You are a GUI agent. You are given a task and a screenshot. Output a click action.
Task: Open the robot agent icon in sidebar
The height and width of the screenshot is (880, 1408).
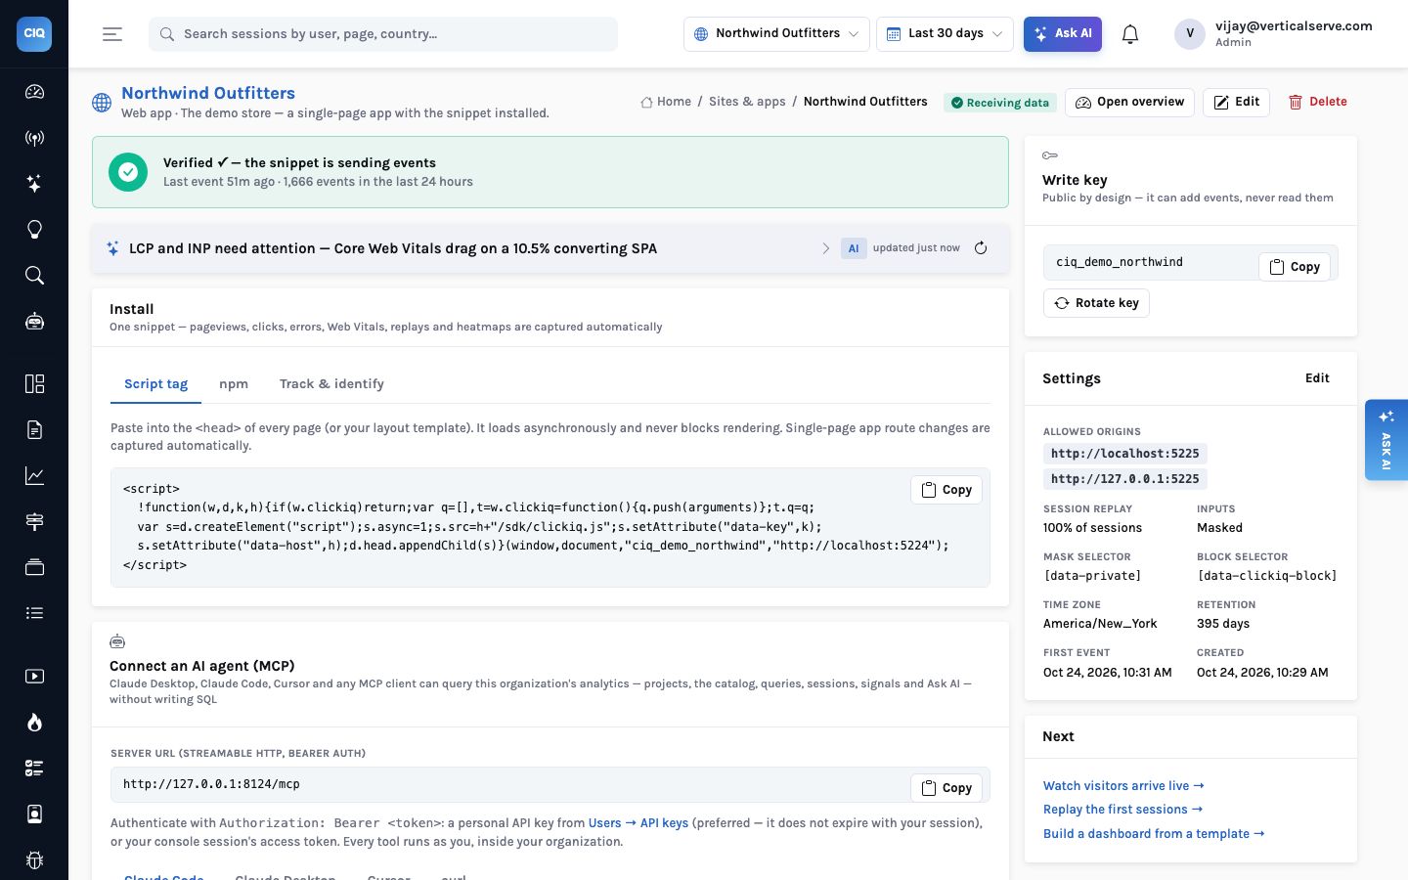click(x=34, y=322)
